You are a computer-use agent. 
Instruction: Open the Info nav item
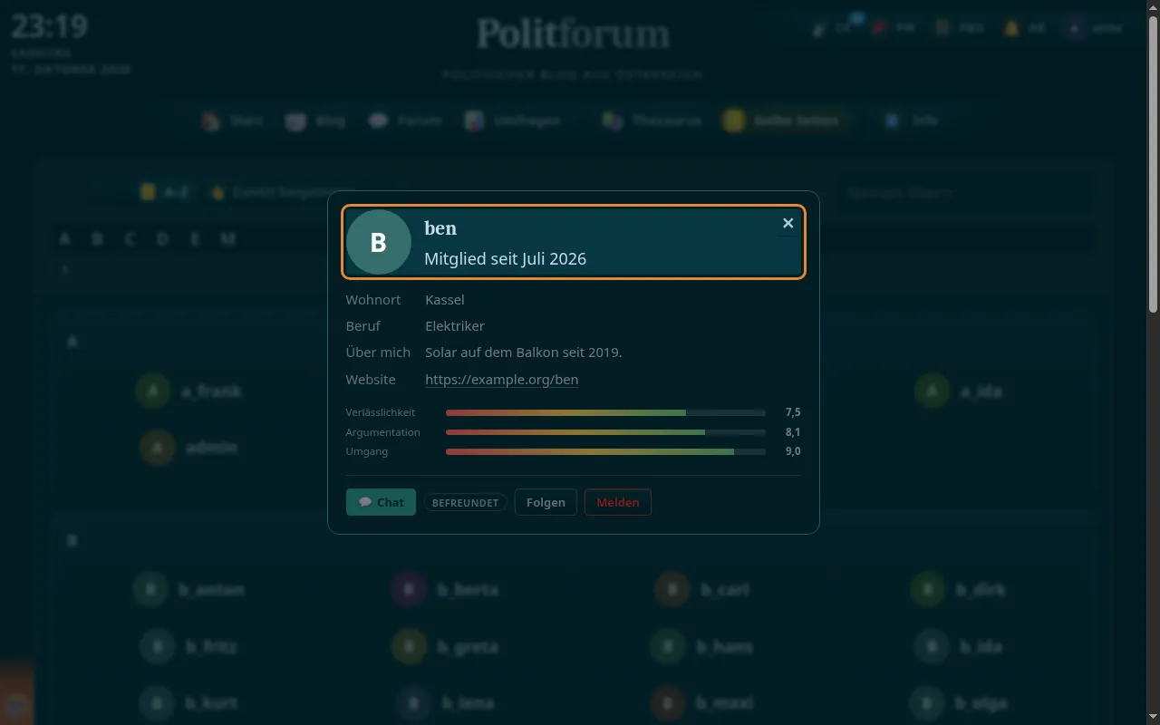(912, 121)
